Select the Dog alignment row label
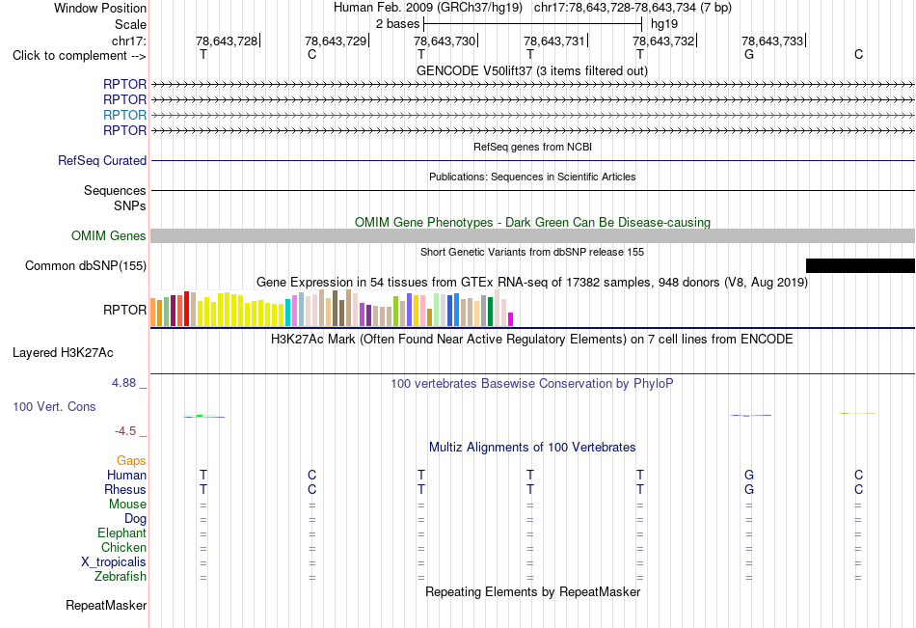This screenshot has height=628, width=916. click(136, 519)
